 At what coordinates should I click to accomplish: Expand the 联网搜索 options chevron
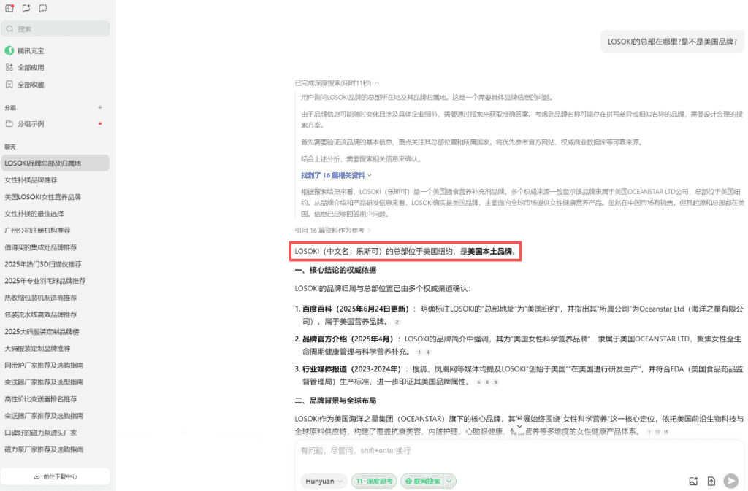point(448,481)
